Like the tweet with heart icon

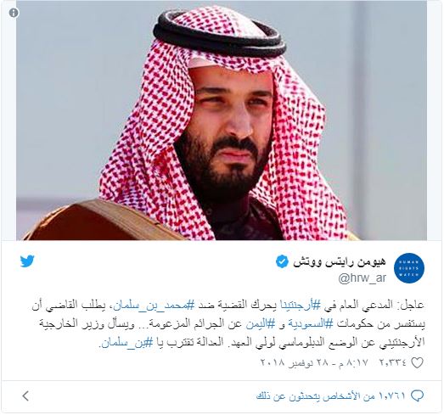(417, 362)
